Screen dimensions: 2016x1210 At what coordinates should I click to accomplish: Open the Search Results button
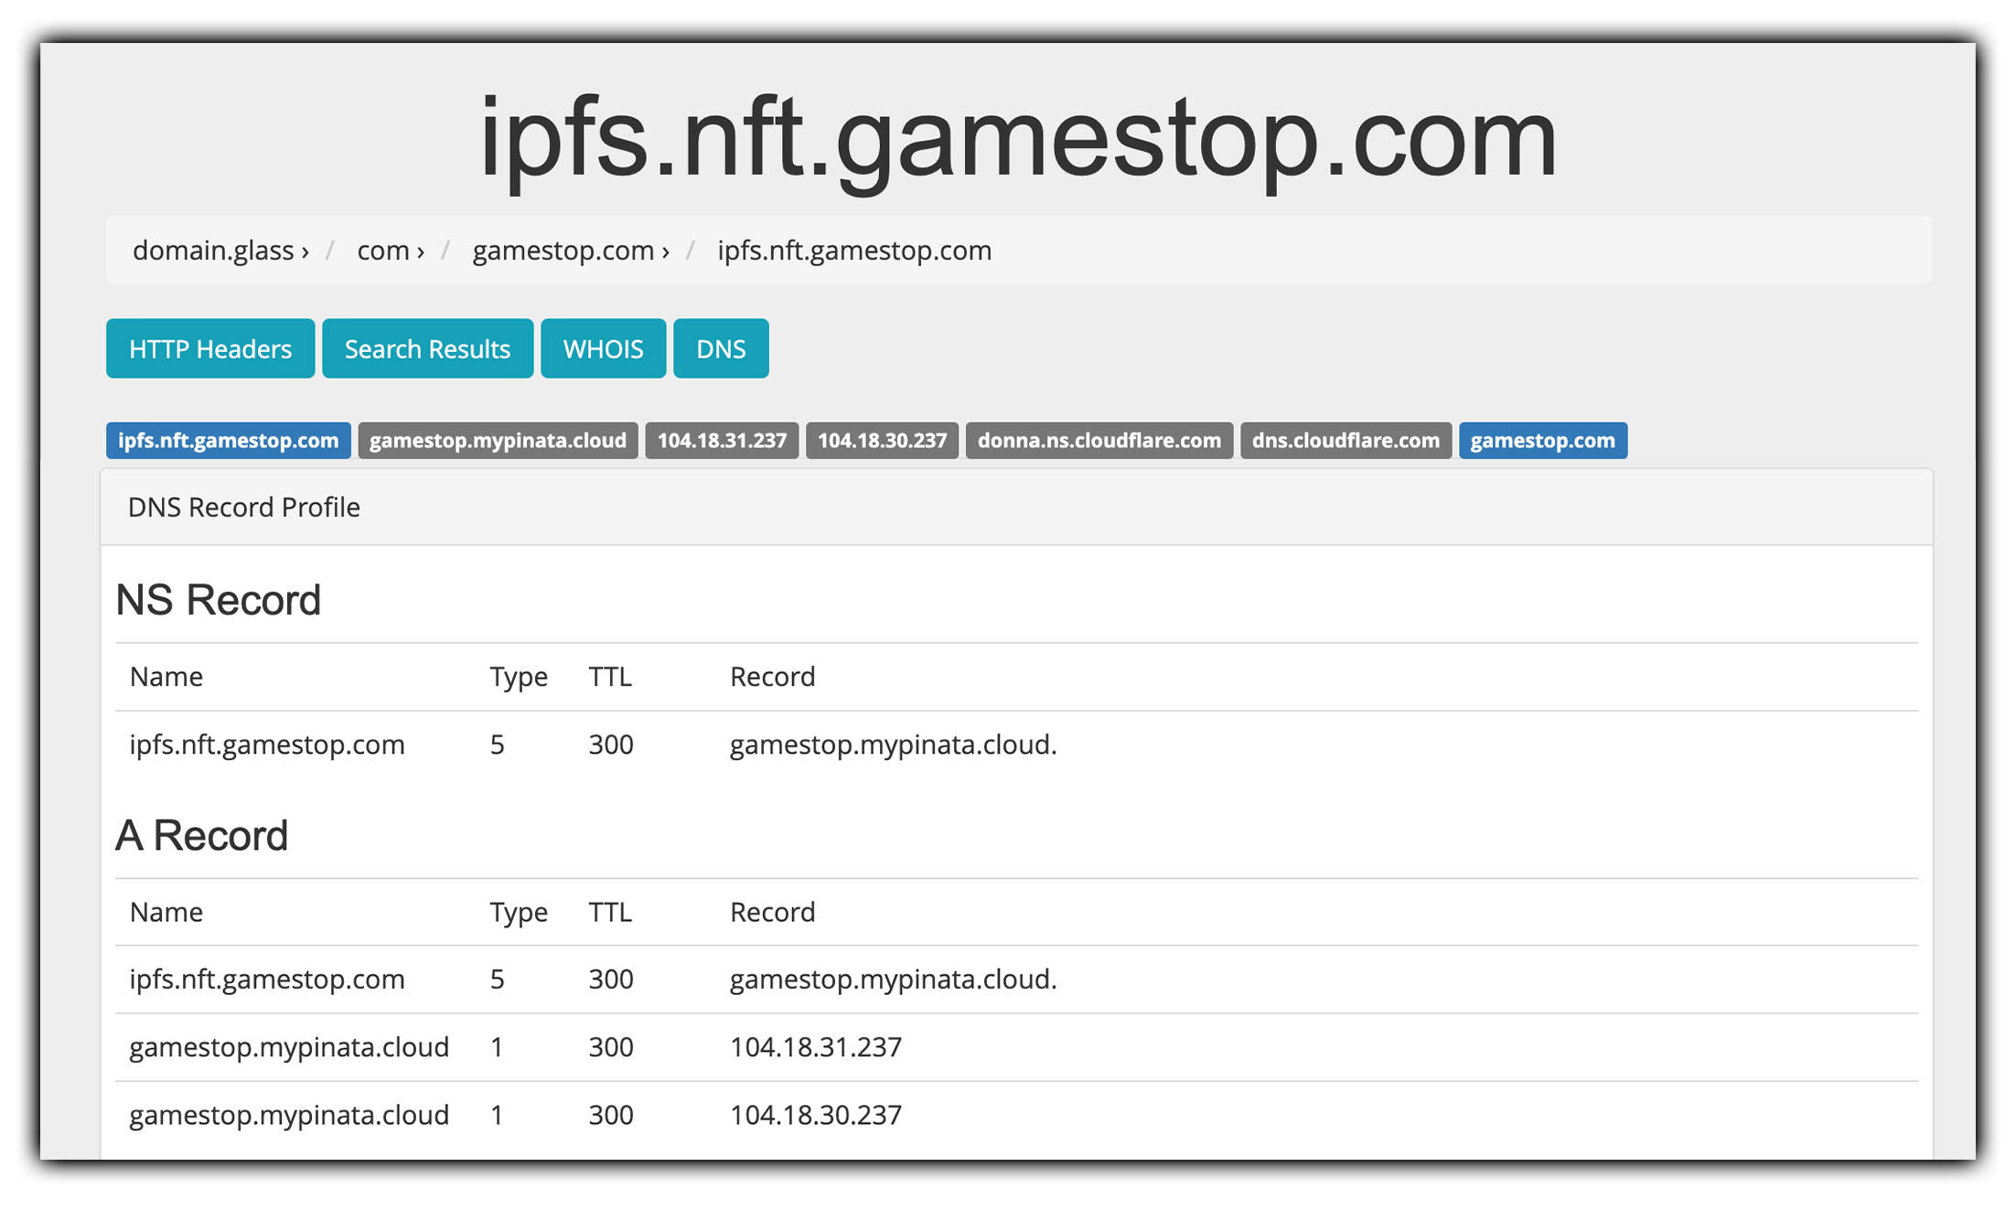click(x=427, y=348)
